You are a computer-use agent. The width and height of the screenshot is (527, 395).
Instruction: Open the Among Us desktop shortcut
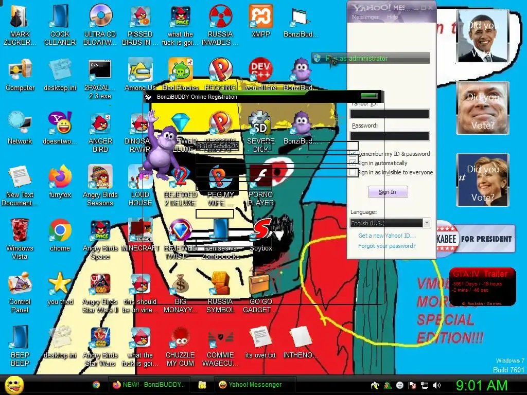(140, 75)
